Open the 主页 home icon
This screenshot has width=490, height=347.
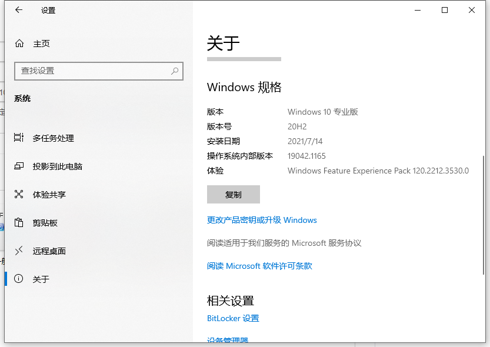point(18,43)
